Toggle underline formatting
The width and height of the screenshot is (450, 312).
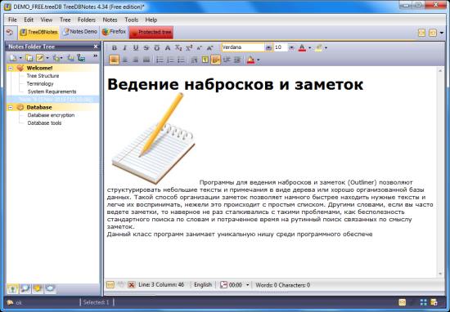point(136,48)
